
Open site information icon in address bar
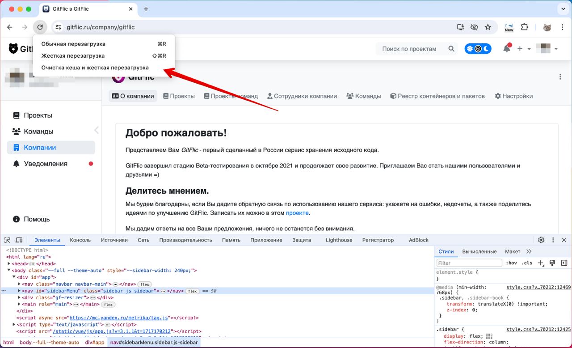[x=58, y=27]
